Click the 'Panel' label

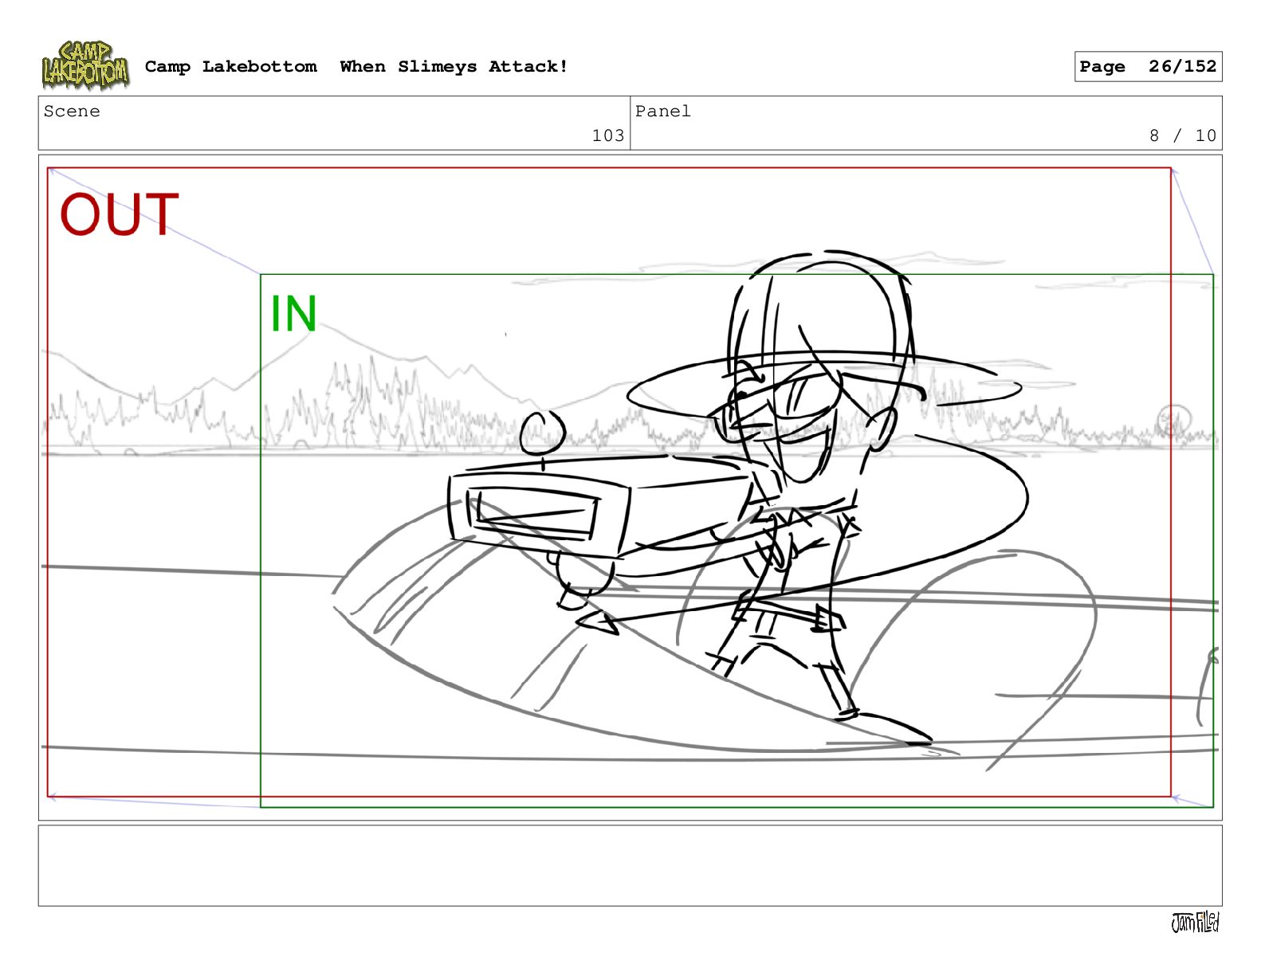tap(662, 112)
